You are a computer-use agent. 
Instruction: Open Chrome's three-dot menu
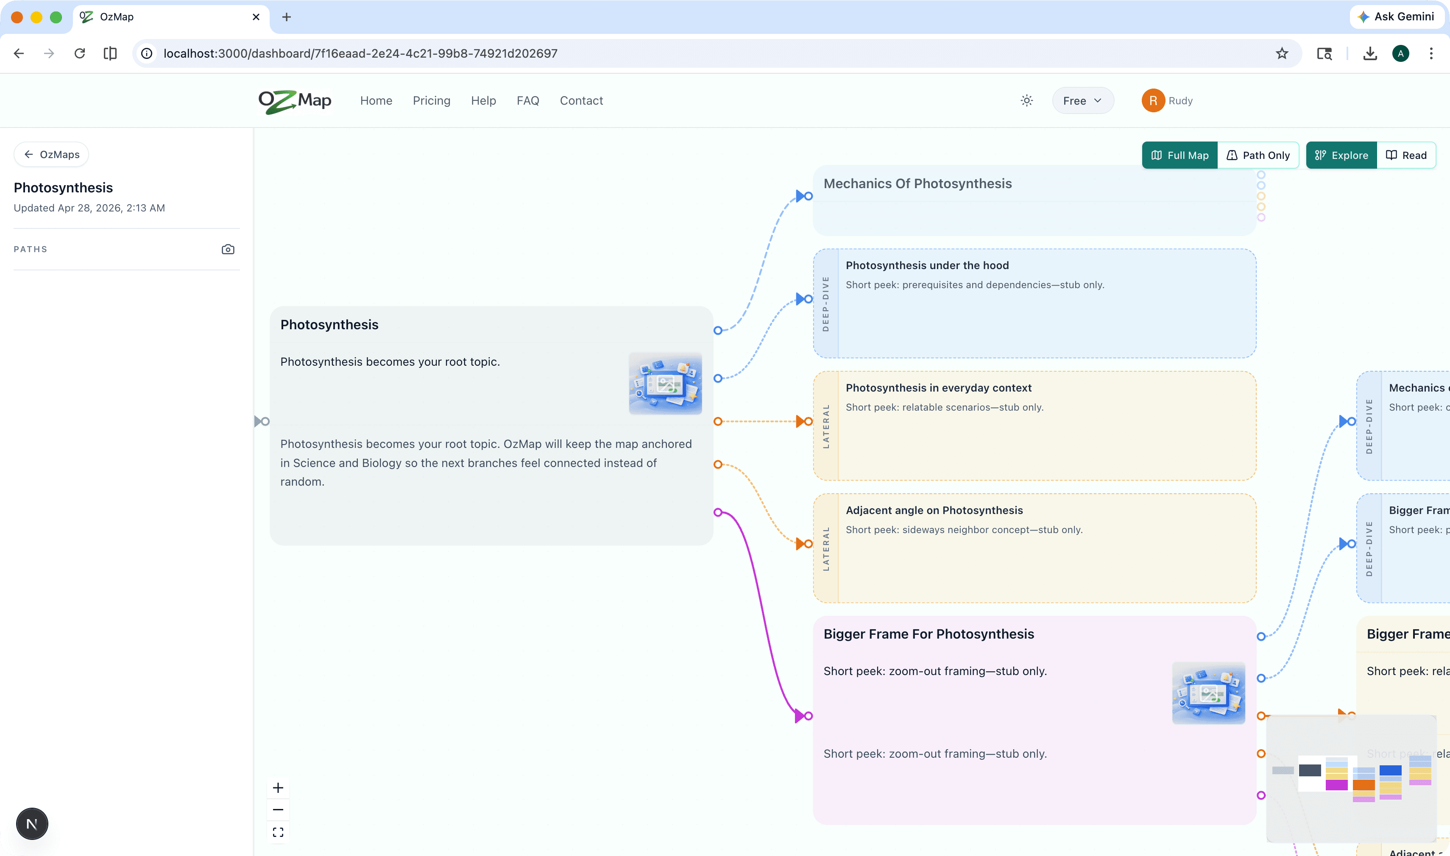coord(1431,53)
